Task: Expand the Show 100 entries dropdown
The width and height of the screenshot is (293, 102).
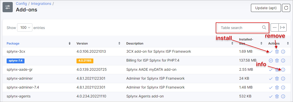Action: pyautogui.click(x=25, y=27)
